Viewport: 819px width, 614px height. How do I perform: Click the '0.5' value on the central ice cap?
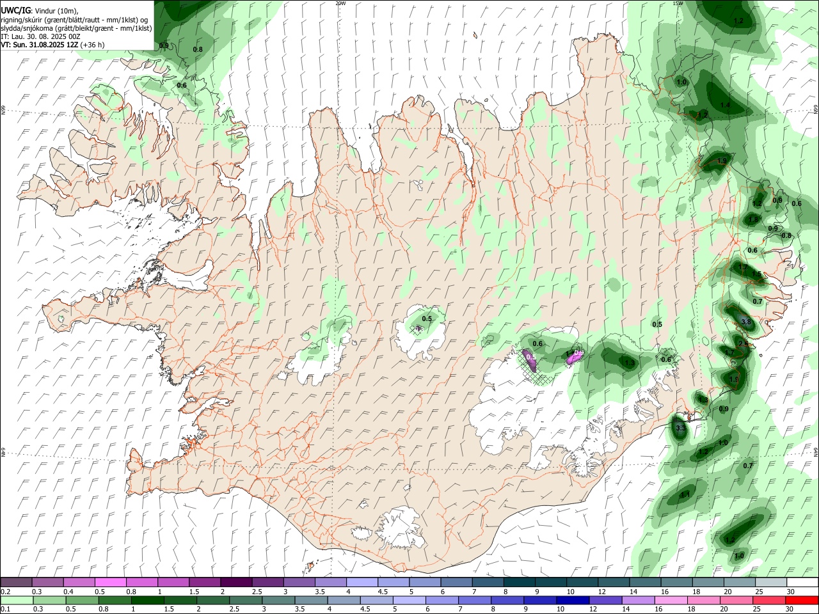point(427,319)
